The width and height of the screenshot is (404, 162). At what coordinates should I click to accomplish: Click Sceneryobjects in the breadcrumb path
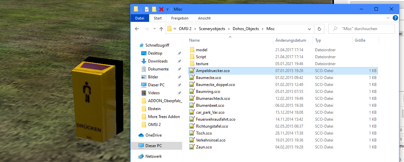click(x=212, y=29)
